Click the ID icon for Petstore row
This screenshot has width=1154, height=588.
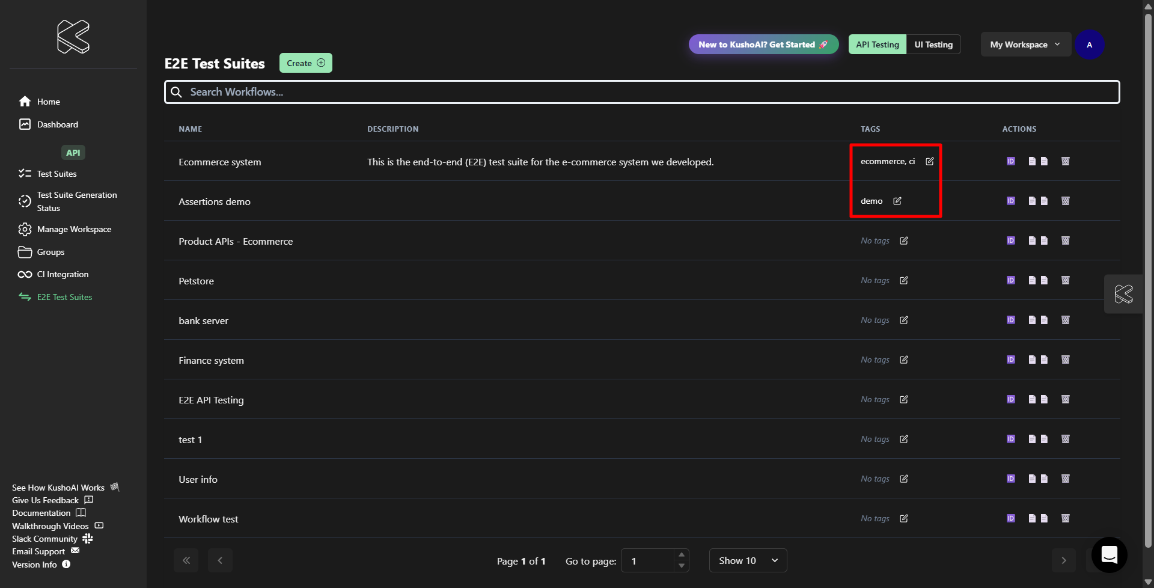click(x=1010, y=280)
